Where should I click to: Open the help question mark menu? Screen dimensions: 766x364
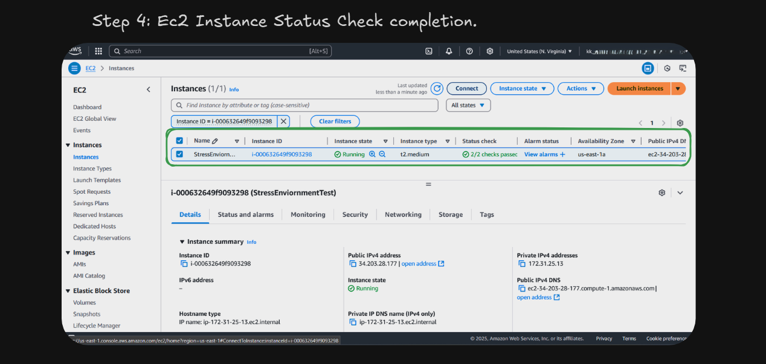tap(469, 51)
